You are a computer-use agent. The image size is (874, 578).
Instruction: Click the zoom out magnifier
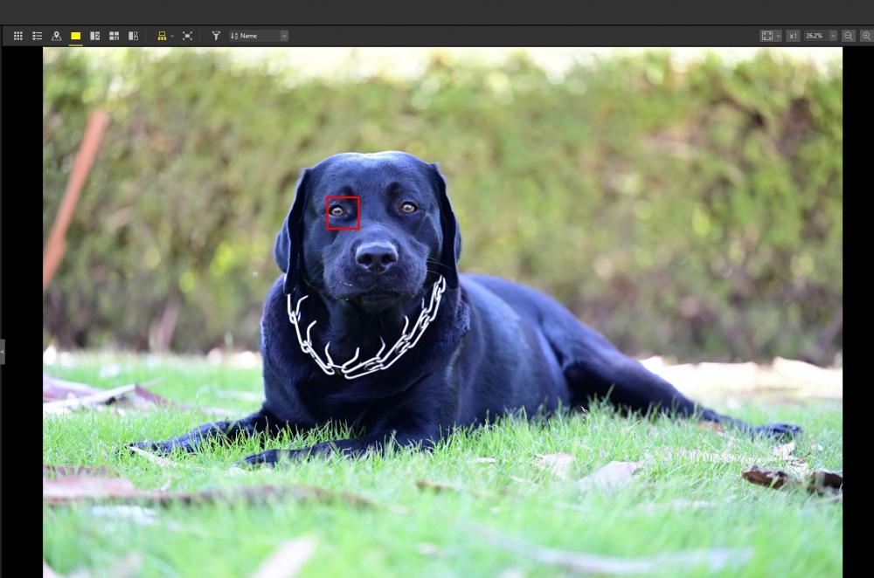tap(849, 36)
